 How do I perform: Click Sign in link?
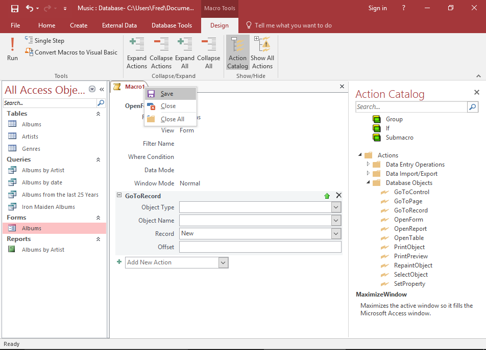(x=378, y=8)
